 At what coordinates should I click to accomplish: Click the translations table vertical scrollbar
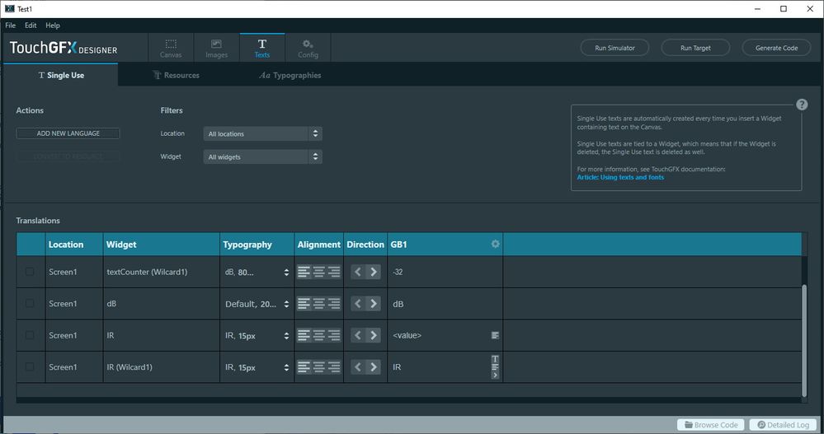click(804, 340)
